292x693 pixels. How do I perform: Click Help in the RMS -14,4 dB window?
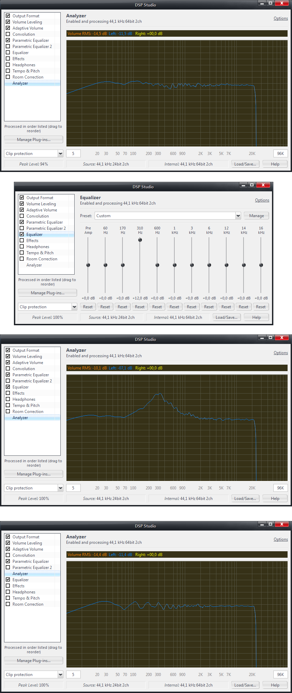[x=275, y=685]
